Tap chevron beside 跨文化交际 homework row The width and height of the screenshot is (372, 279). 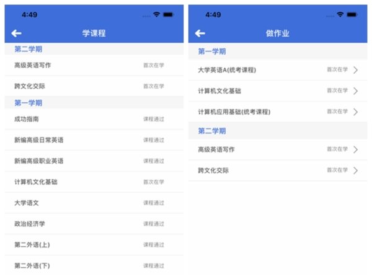click(355, 170)
